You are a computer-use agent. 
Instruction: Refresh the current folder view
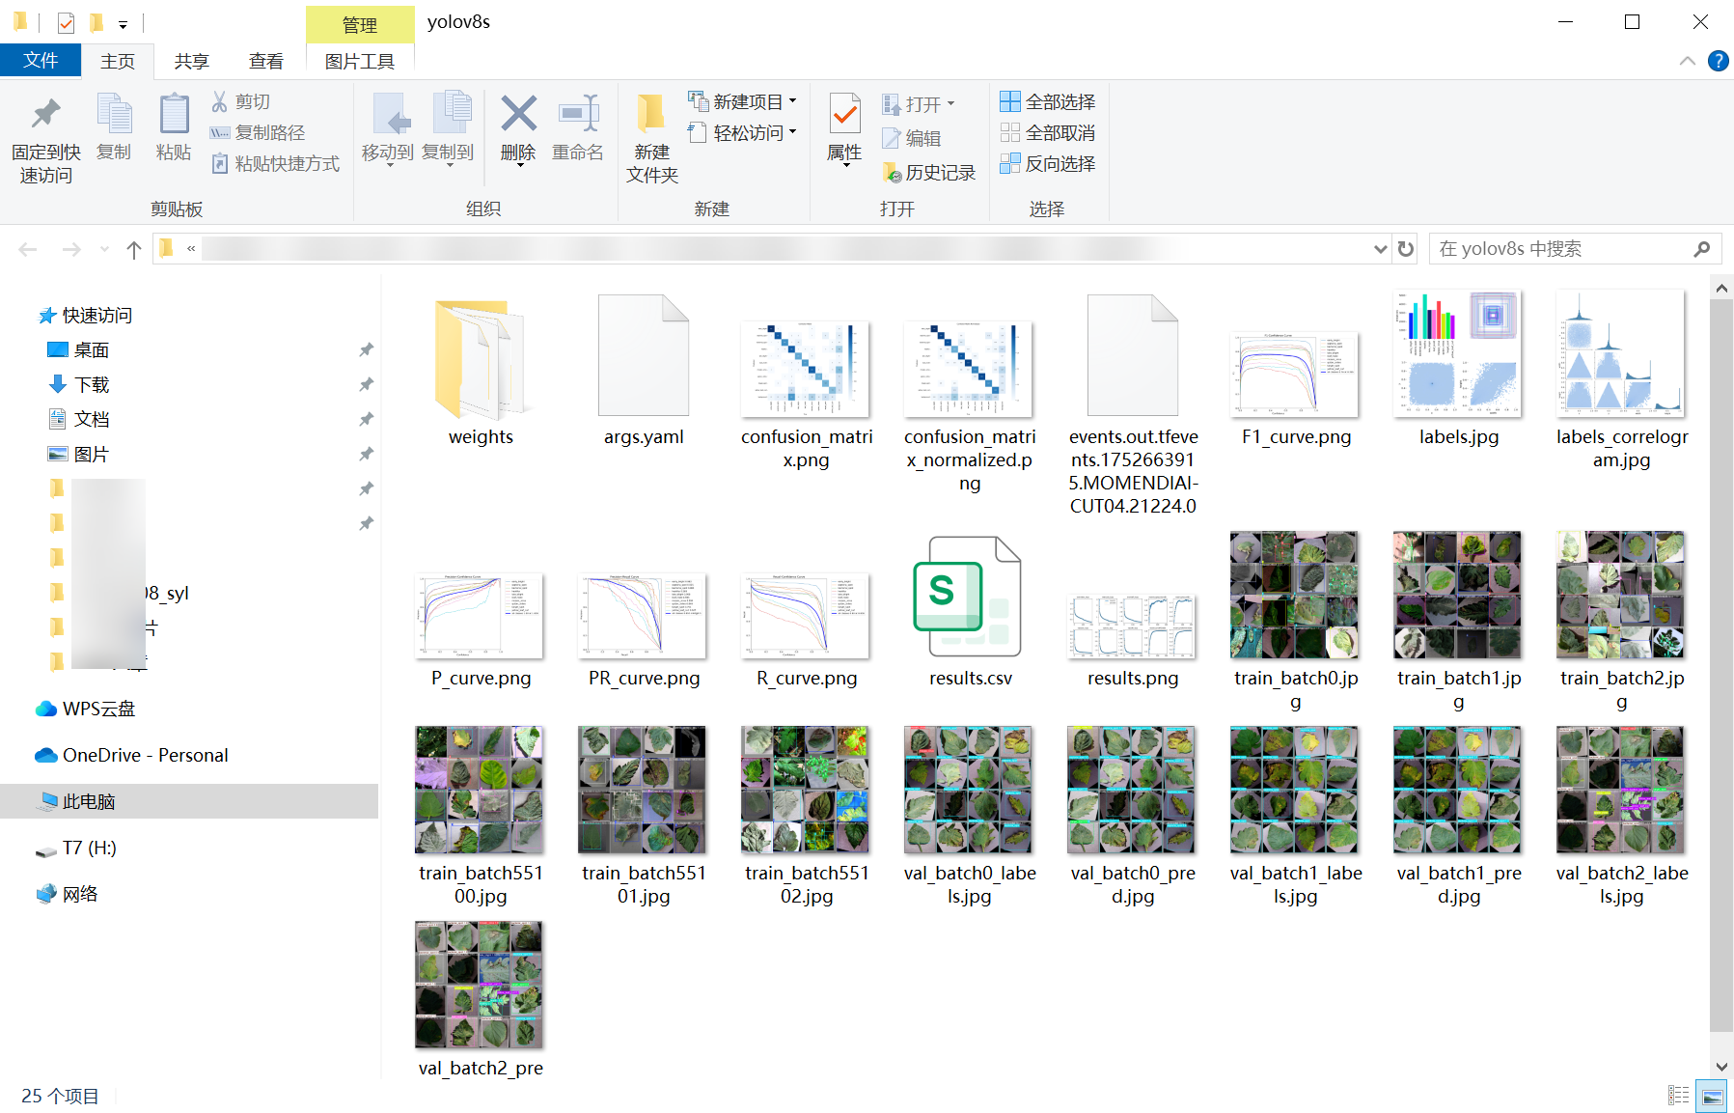pyautogui.click(x=1406, y=249)
